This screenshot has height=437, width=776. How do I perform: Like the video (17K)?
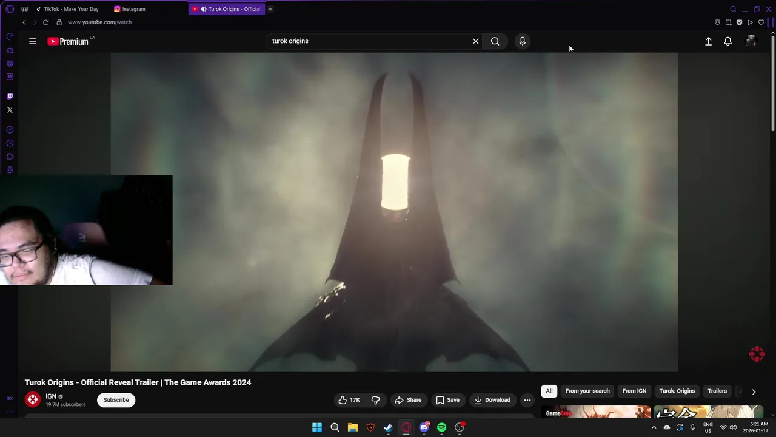[x=349, y=400]
